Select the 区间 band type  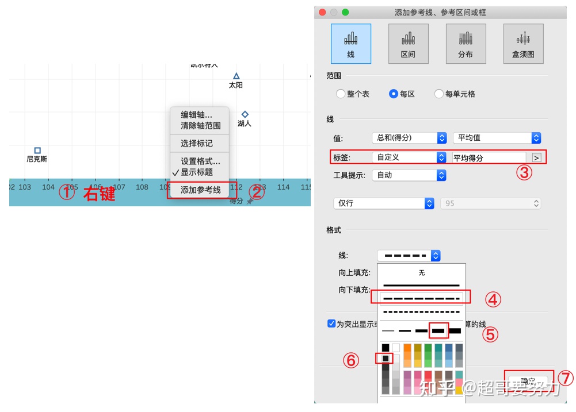point(408,44)
